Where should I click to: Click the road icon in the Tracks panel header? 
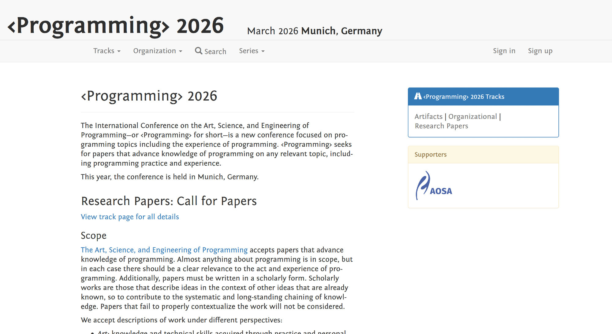(x=418, y=96)
